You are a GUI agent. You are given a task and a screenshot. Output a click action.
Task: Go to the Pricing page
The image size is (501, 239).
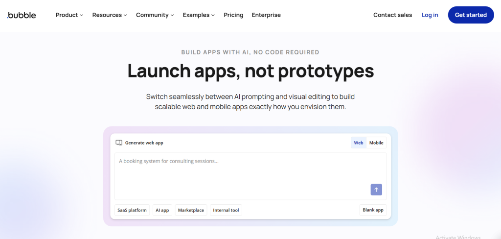coord(233,15)
